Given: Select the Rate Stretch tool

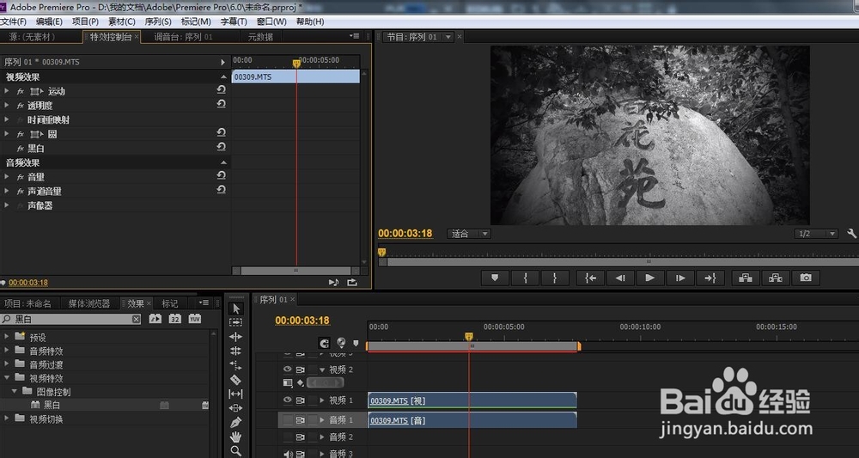Looking at the screenshot, I should 235,365.
